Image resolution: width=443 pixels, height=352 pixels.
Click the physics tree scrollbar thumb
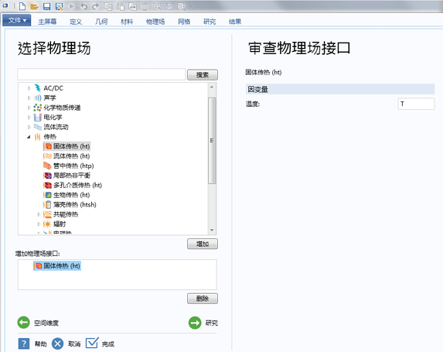click(212, 141)
